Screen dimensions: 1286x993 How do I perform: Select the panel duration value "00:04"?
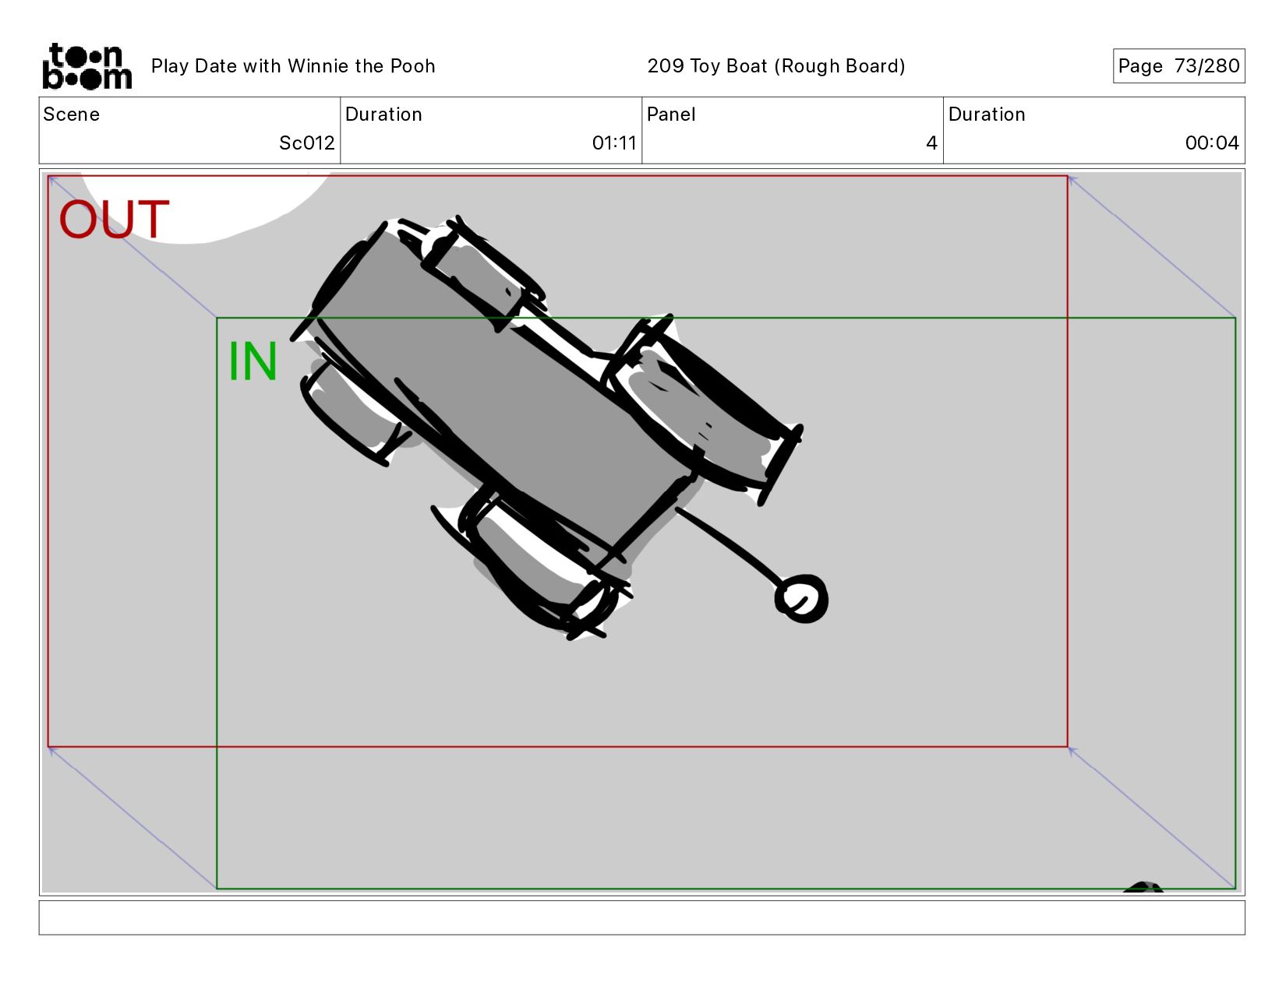(1212, 143)
